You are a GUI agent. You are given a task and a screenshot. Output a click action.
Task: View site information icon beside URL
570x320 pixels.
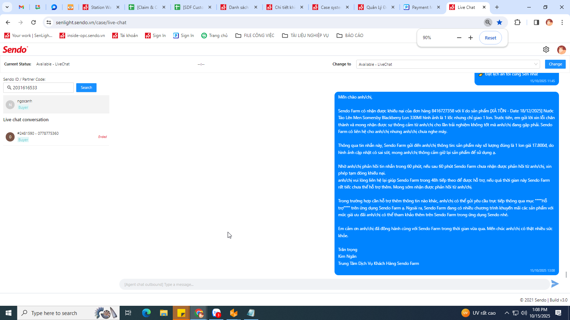click(49, 22)
